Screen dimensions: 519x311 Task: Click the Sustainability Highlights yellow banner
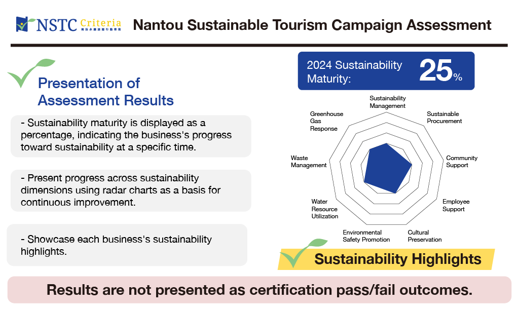(x=397, y=259)
